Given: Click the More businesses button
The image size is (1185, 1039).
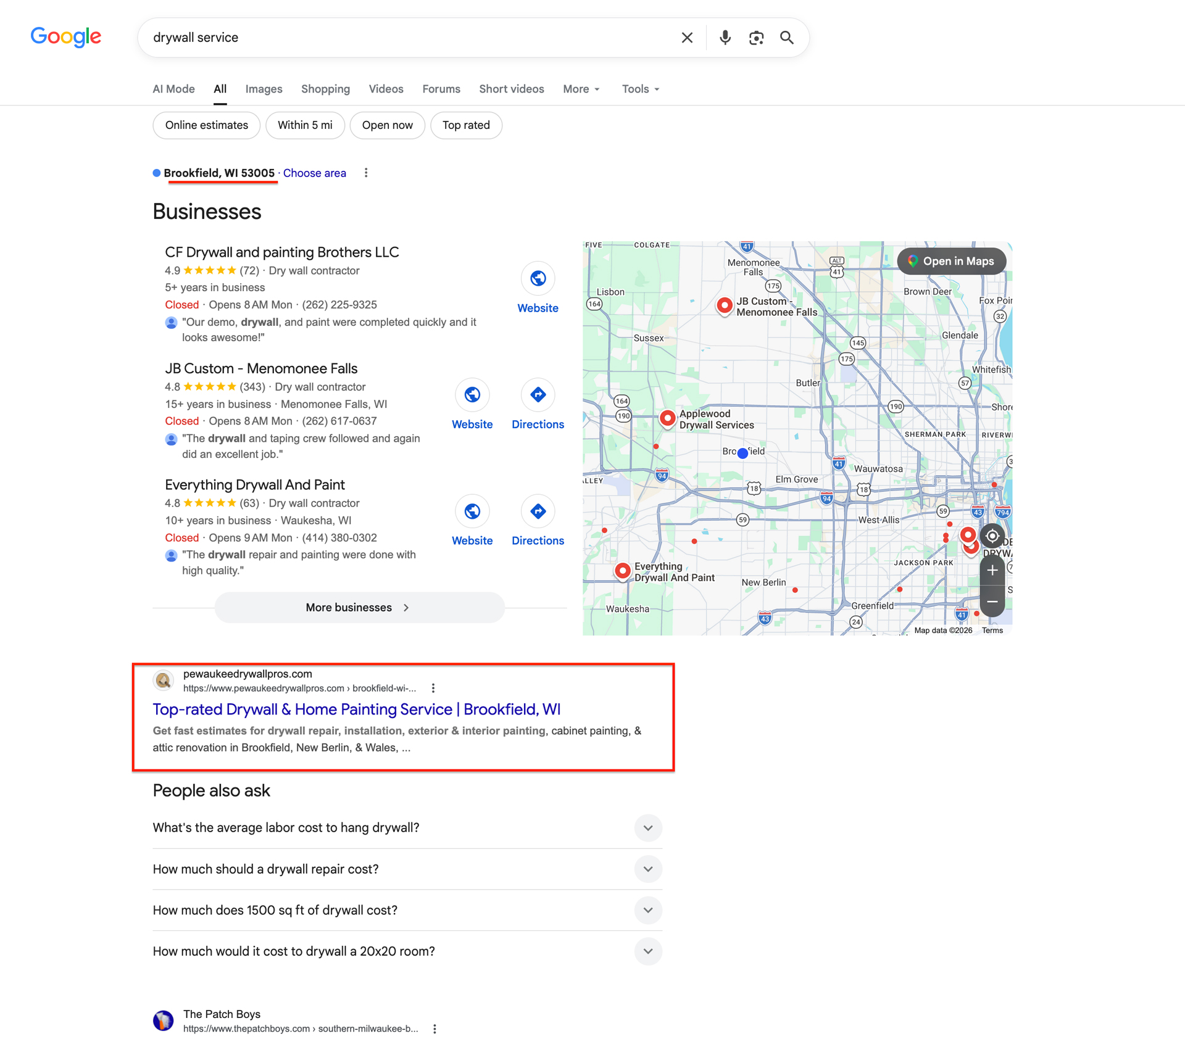Looking at the screenshot, I should coord(359,608).
